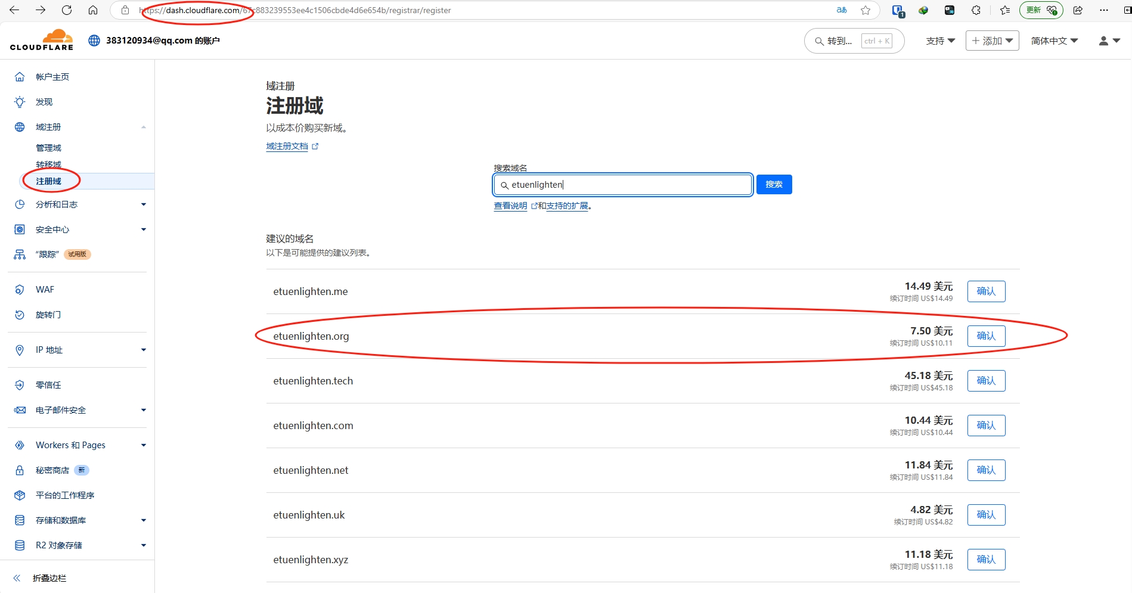Click the R2 对象存储 database icon
Viewport: 1132px width, 593px height.
click(x=20, y=545)
